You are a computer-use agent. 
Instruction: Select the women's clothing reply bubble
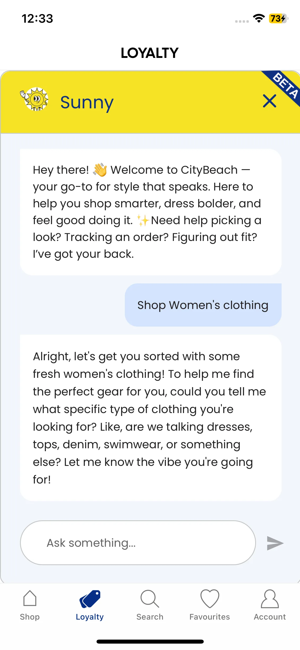[151, 418]
